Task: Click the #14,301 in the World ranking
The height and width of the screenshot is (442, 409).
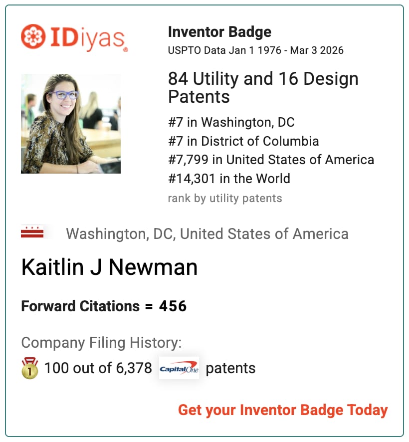Action: (x=229, y=178)
